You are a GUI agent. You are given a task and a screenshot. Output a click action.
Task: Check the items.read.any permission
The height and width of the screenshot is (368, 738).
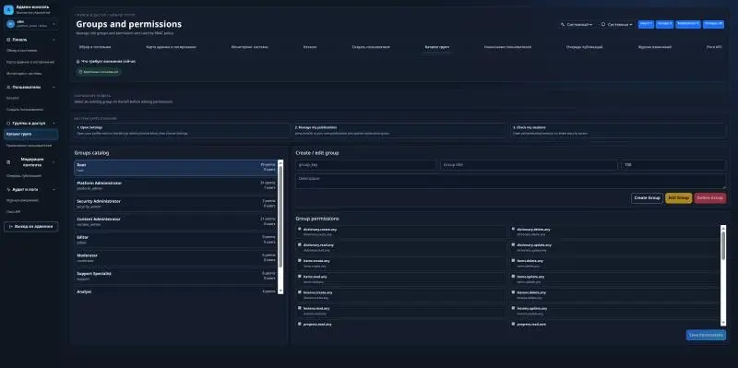(299, 277)
